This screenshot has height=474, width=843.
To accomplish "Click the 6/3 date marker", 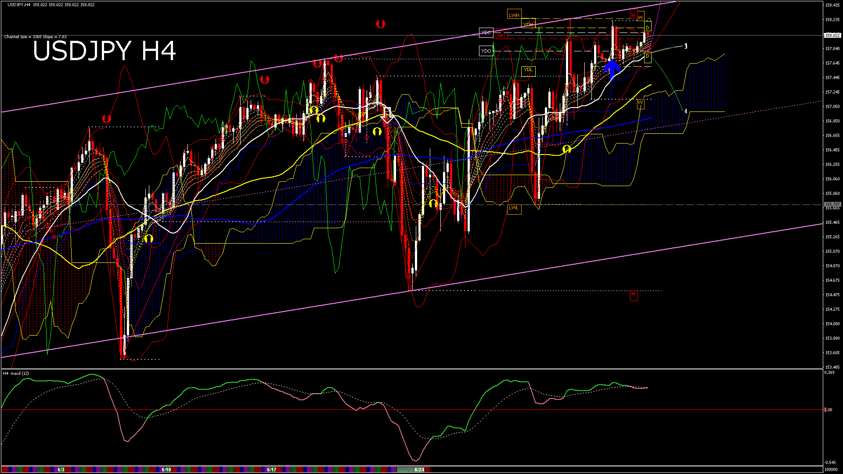I will [61, 470].
